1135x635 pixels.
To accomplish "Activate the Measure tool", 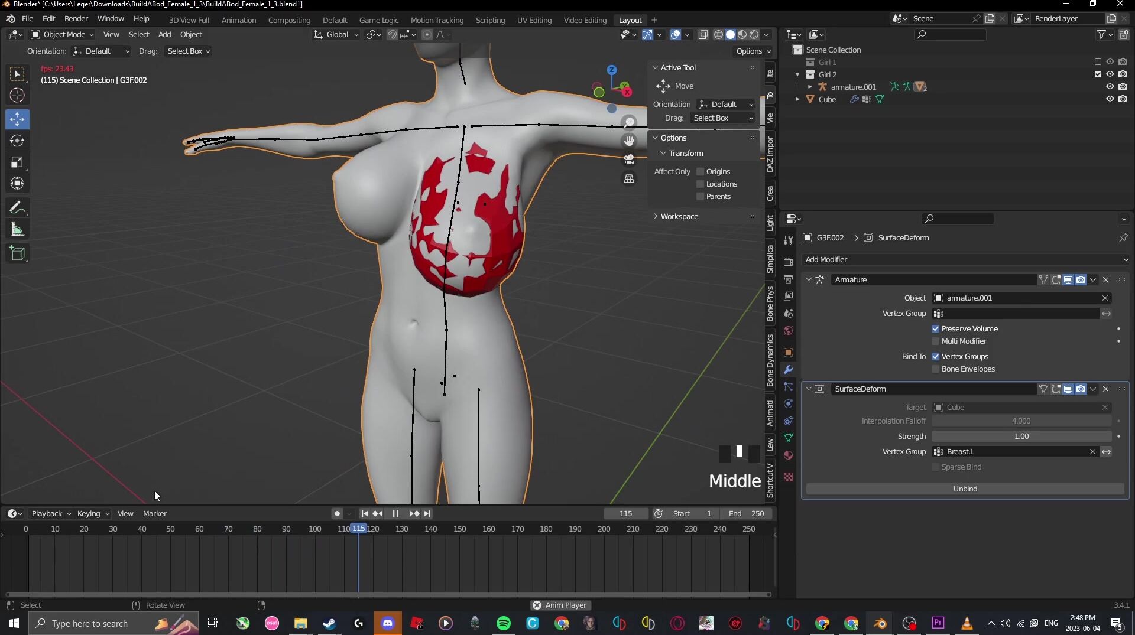I will [x=17, y=230].
